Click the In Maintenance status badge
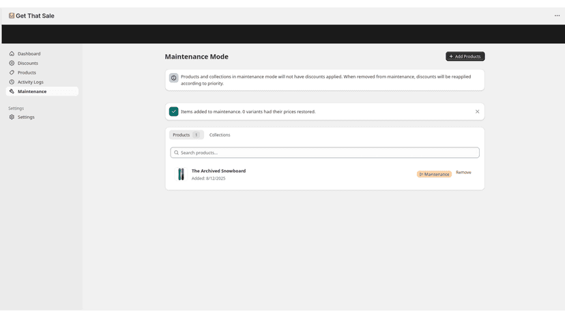Screen dimensions: 565x318 pos(434,174)
